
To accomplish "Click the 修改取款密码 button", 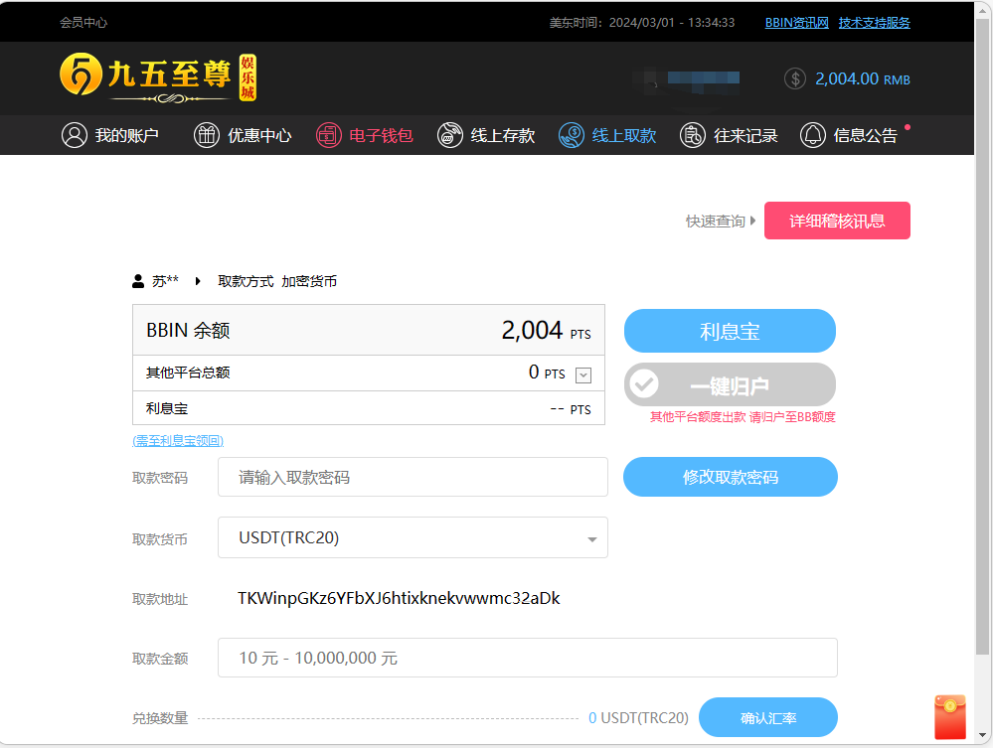I will click(731, 477).
